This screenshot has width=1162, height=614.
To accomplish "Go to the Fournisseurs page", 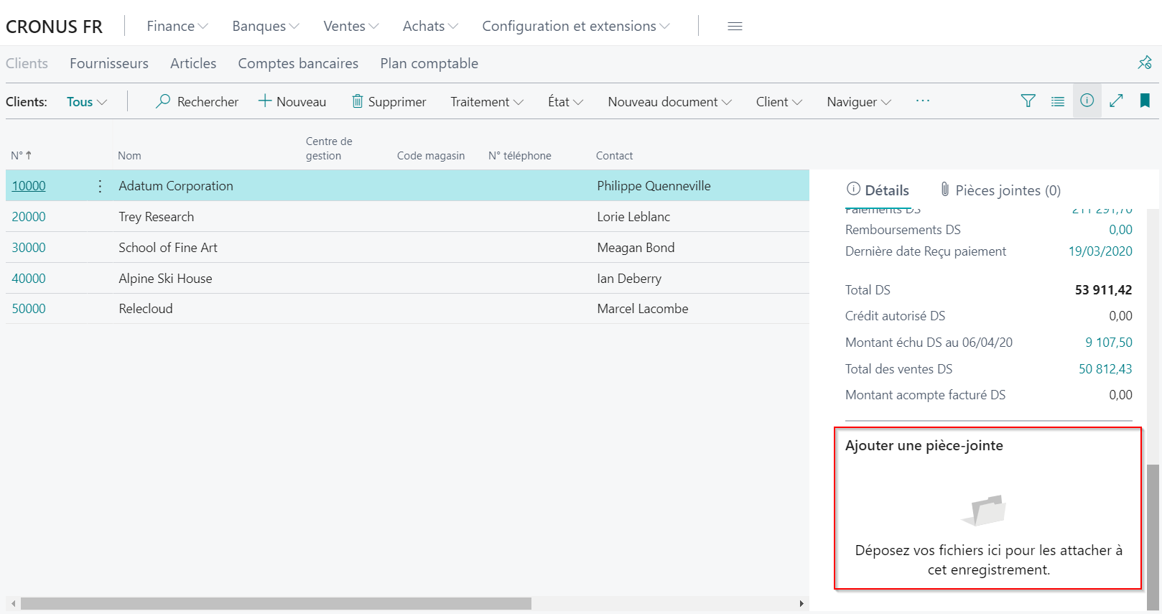I will click(x=109, y=63).
